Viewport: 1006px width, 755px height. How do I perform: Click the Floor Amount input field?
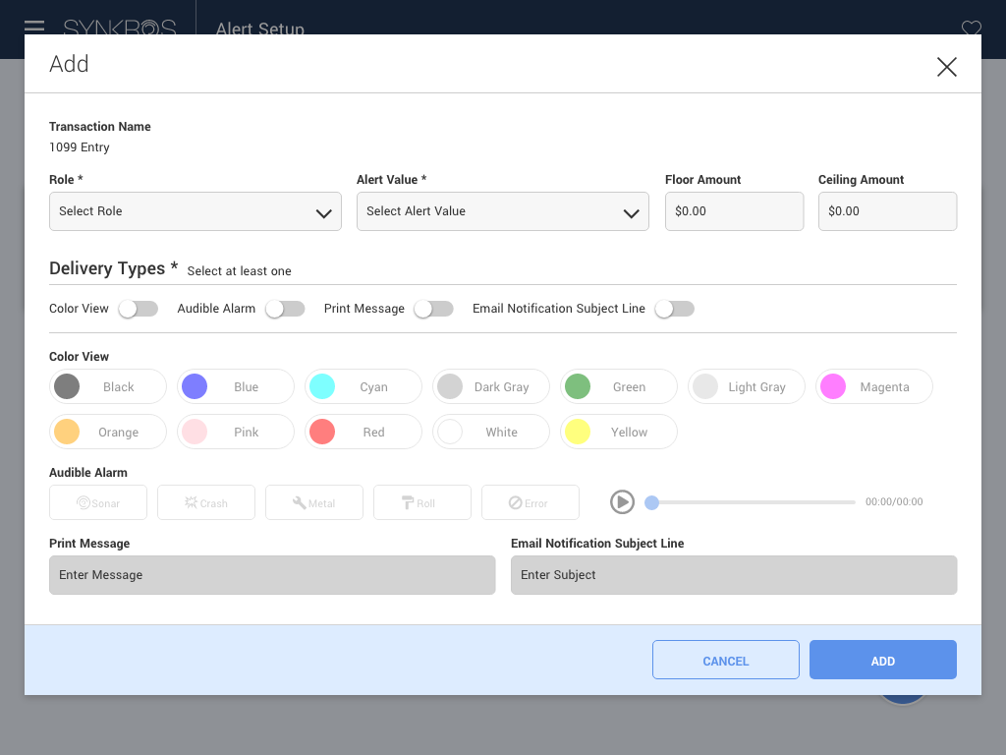734,211
